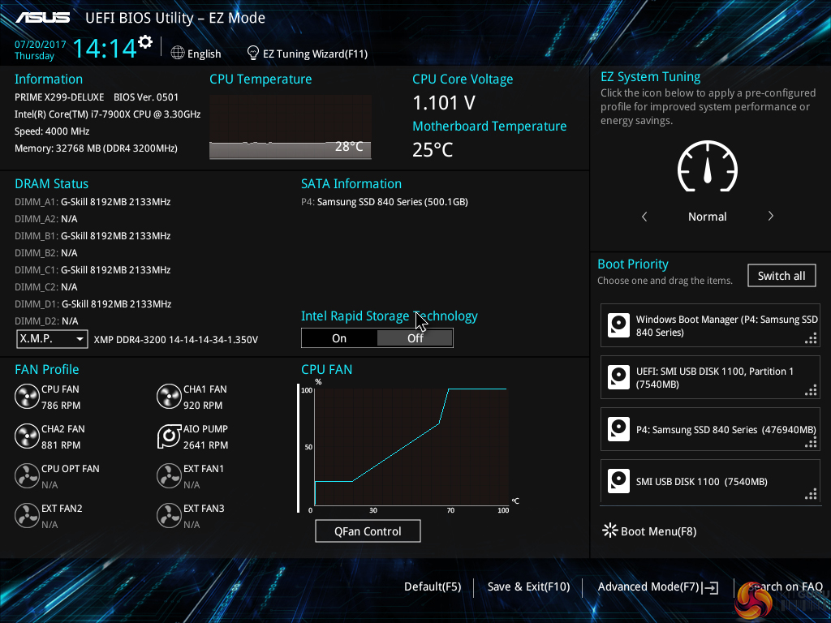
Task: Click the EZ Tuning Wizard lightbulb icon
Action: (x=253, y=53)
